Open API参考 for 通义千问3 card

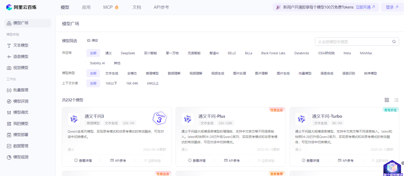118,161
